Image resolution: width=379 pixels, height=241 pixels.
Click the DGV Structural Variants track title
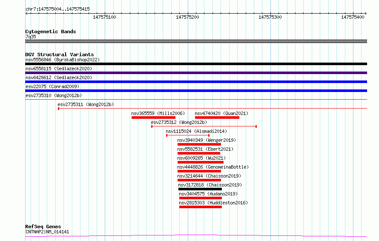click(60, 55)
